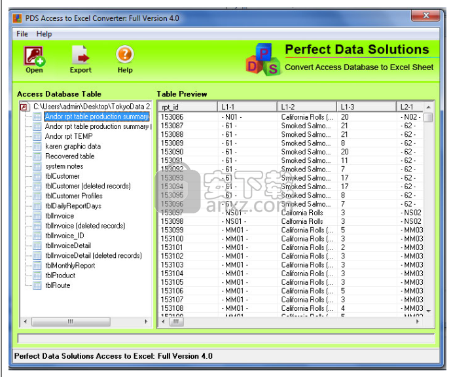This screenshot has width=451, height=377.
Task: Open the File menu
Action: click(22, 34)
